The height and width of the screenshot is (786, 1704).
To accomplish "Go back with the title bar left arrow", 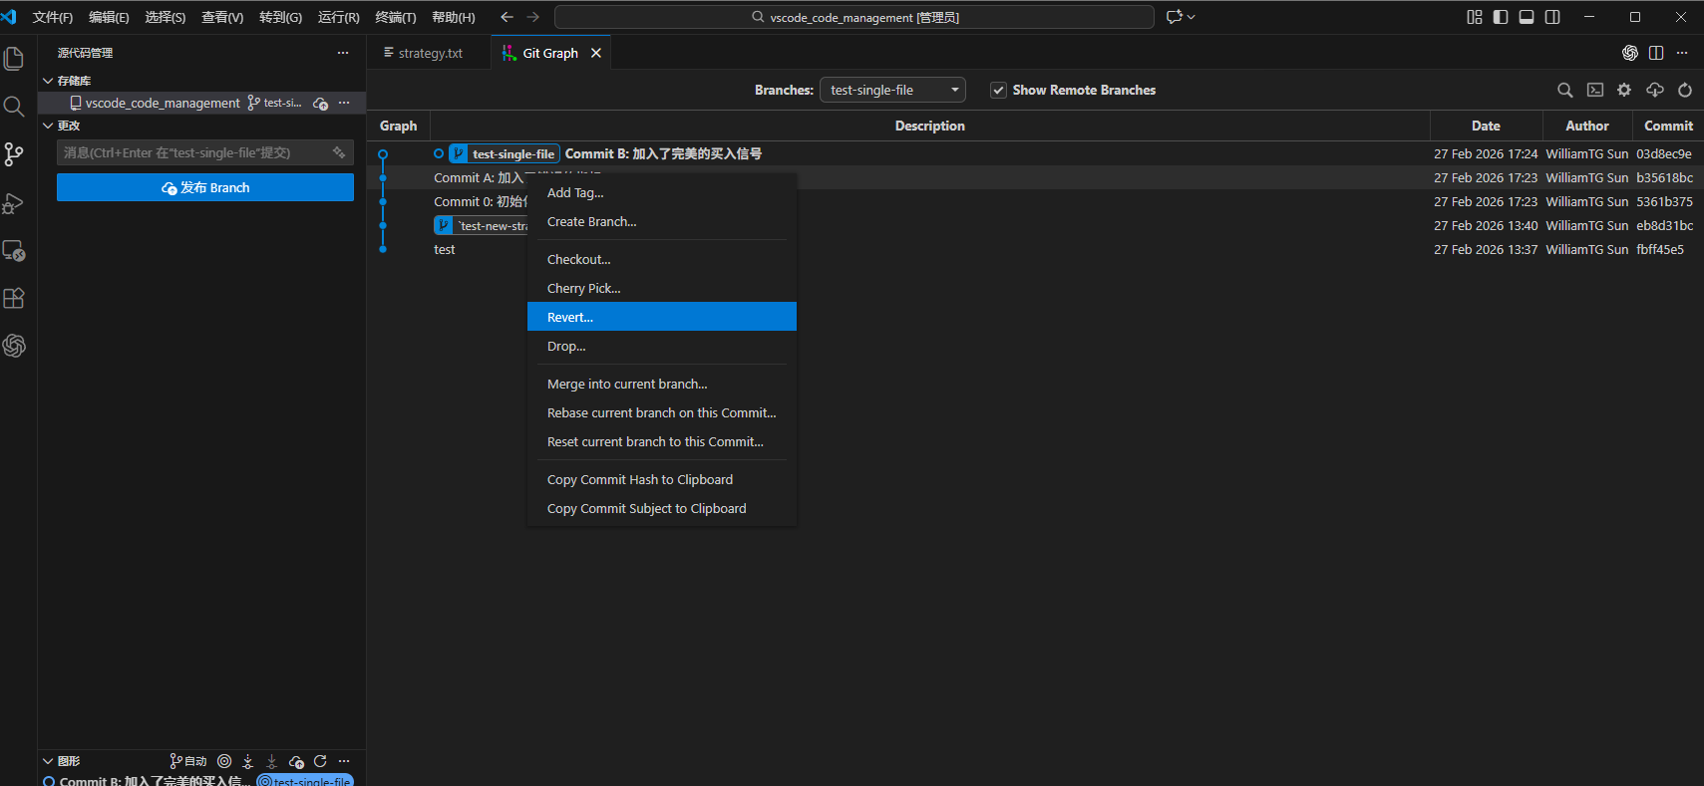I will point(507,17).
